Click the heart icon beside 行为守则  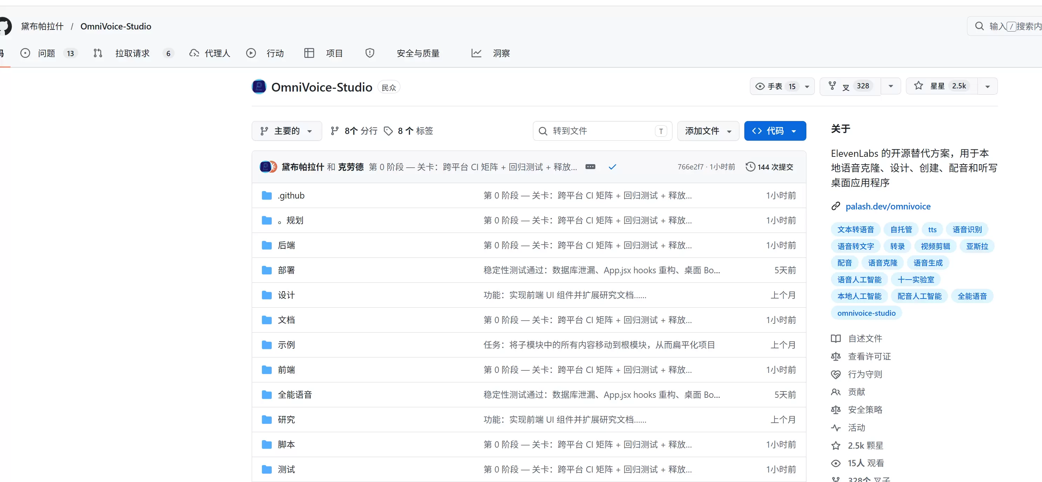pyautogui.click(x=836, y=374)
